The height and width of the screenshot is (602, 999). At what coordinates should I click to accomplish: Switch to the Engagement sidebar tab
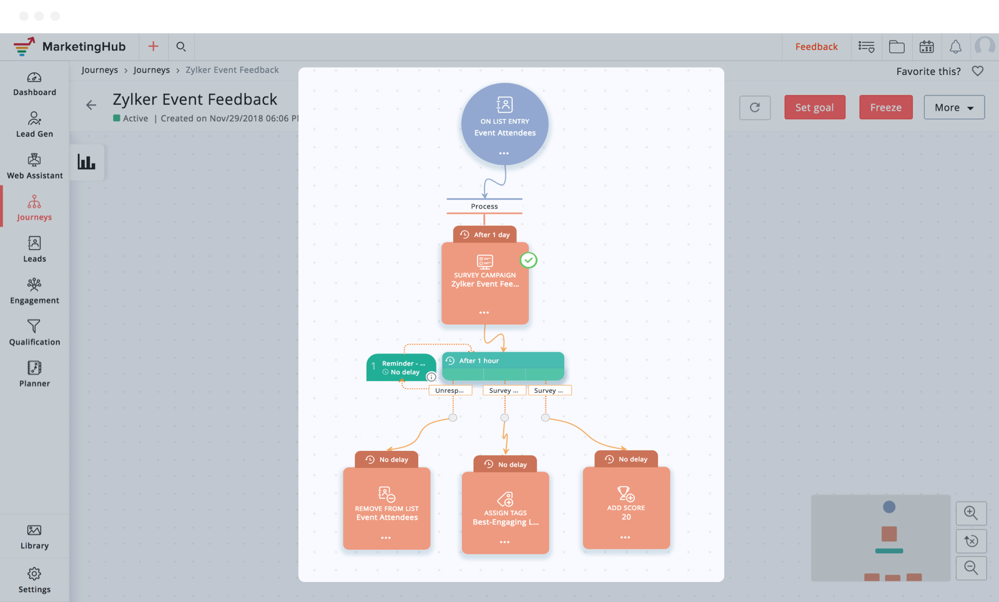34,292
